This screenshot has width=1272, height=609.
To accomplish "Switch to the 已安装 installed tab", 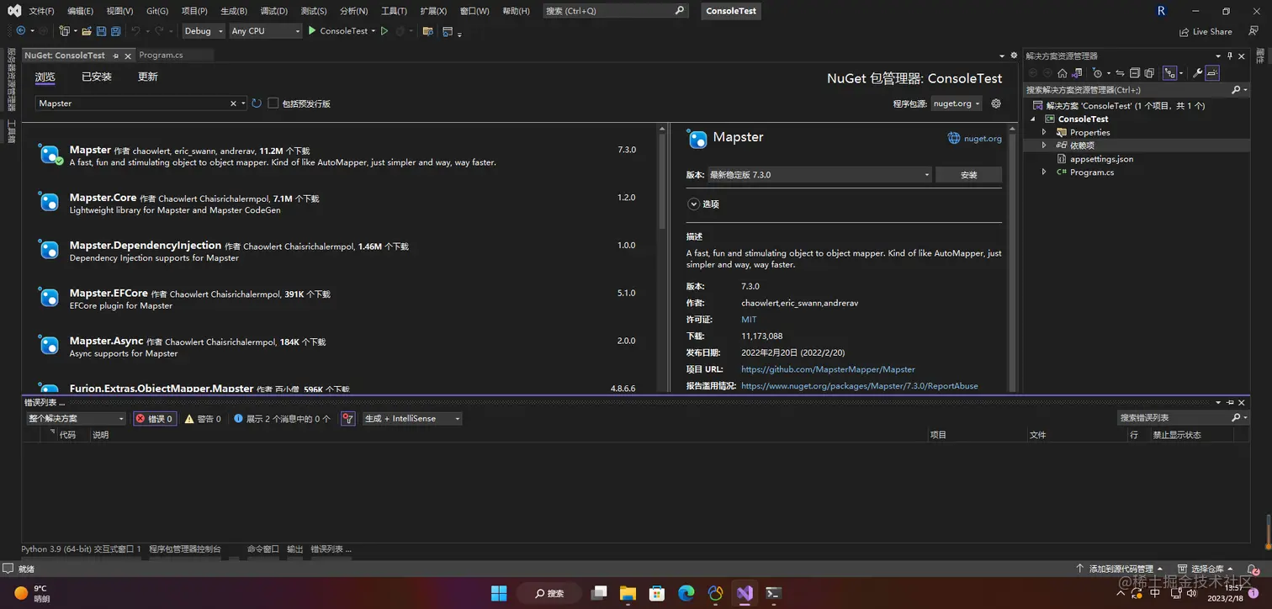I will pyautogui.click(x=97, y=77).
